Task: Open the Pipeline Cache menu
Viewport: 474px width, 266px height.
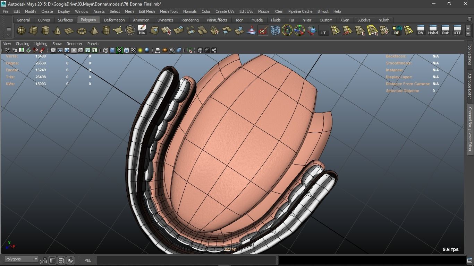Action: click(300, 11)
